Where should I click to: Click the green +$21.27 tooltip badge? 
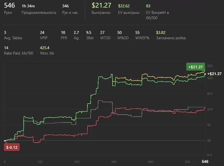click(x=196, y=67)
